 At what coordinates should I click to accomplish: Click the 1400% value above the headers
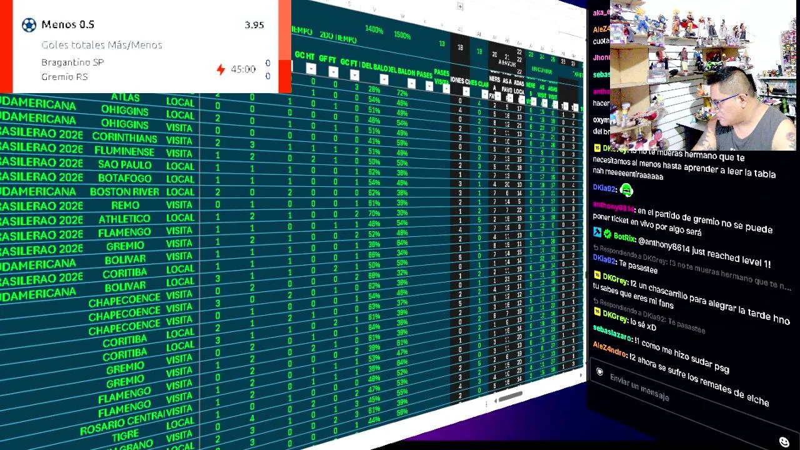tap(374, 29)
